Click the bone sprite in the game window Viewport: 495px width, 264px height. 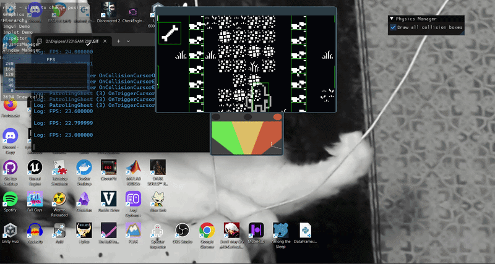point(170,33)
